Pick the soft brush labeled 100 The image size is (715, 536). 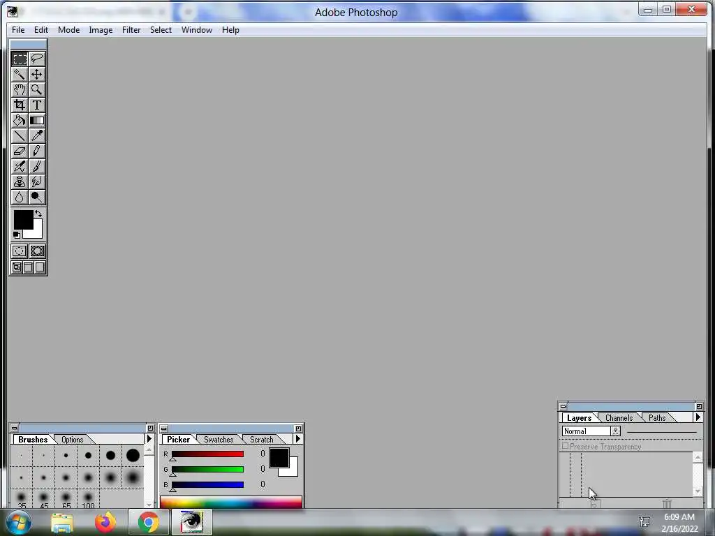click(x=88, y=500)
